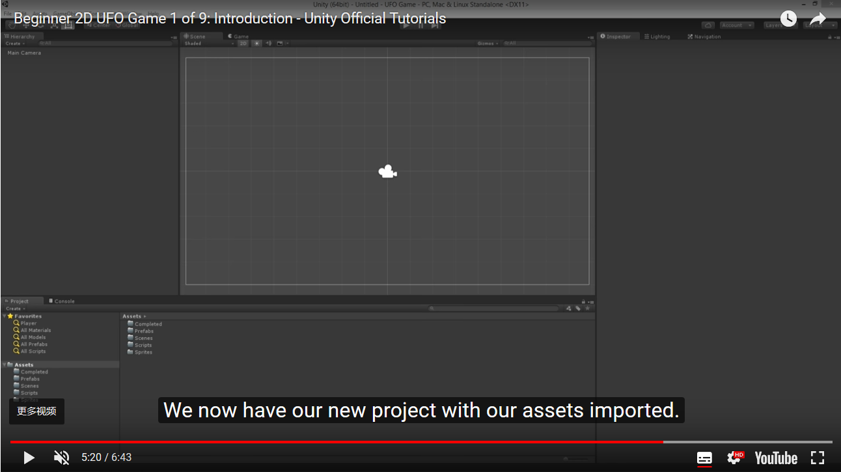The height and width of the screenshot is (472, 841).
Task: Select Completed folder in the left Assets tree
Action: pos(31,372)
